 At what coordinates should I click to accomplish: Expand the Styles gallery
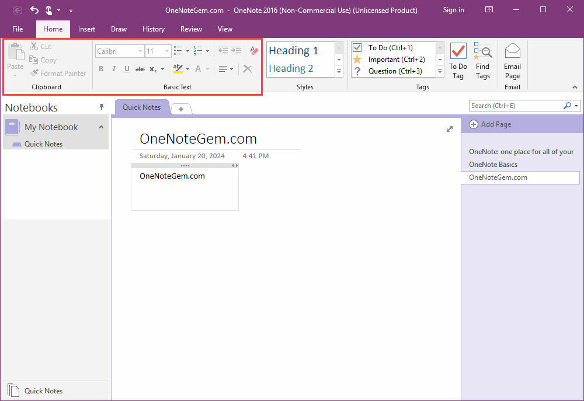pos(339,71)
